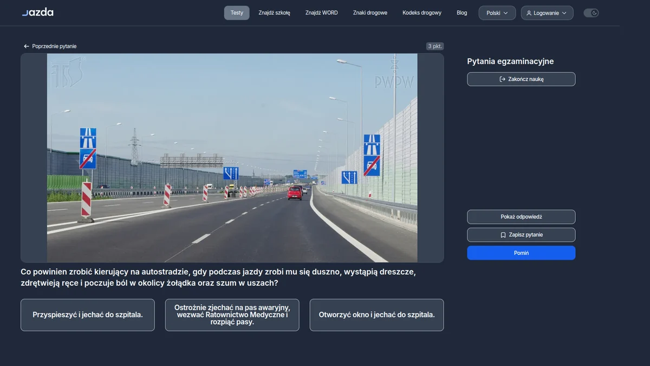The image size is (650, 366).
Task: Click the question text about kierujący na autostradzie
Action: point(218,277)
